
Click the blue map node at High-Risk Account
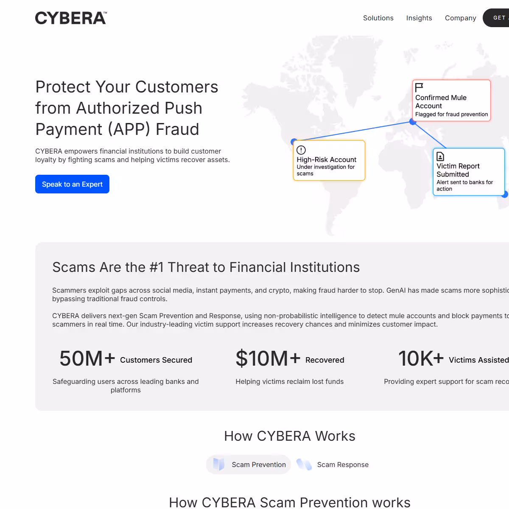click(x=294, y=142)
